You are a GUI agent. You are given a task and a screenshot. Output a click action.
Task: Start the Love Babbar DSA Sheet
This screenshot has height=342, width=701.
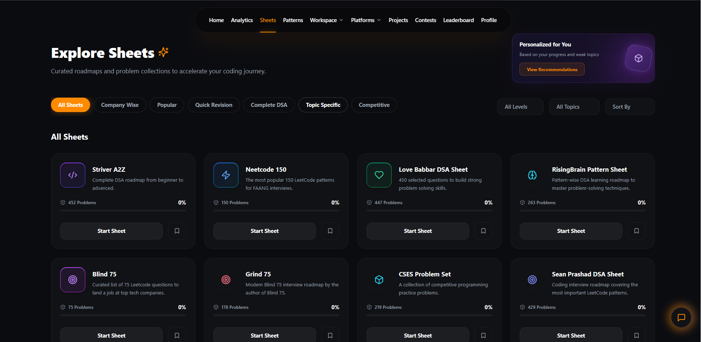pos(418,231)
